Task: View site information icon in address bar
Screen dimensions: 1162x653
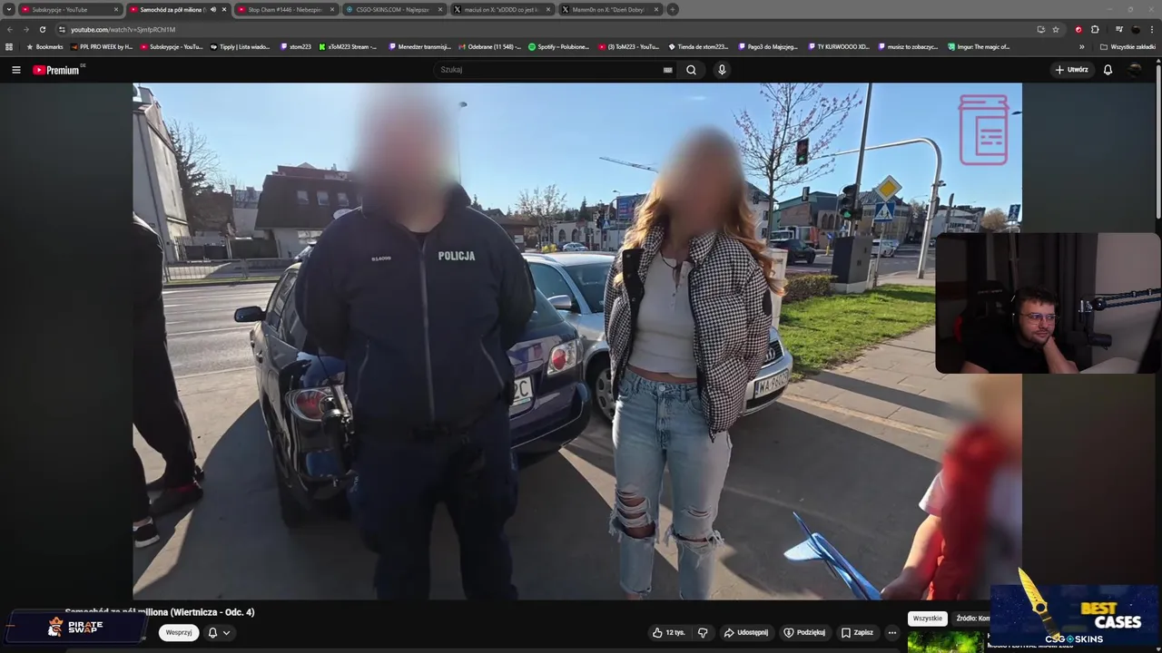Action: [62, 29]
